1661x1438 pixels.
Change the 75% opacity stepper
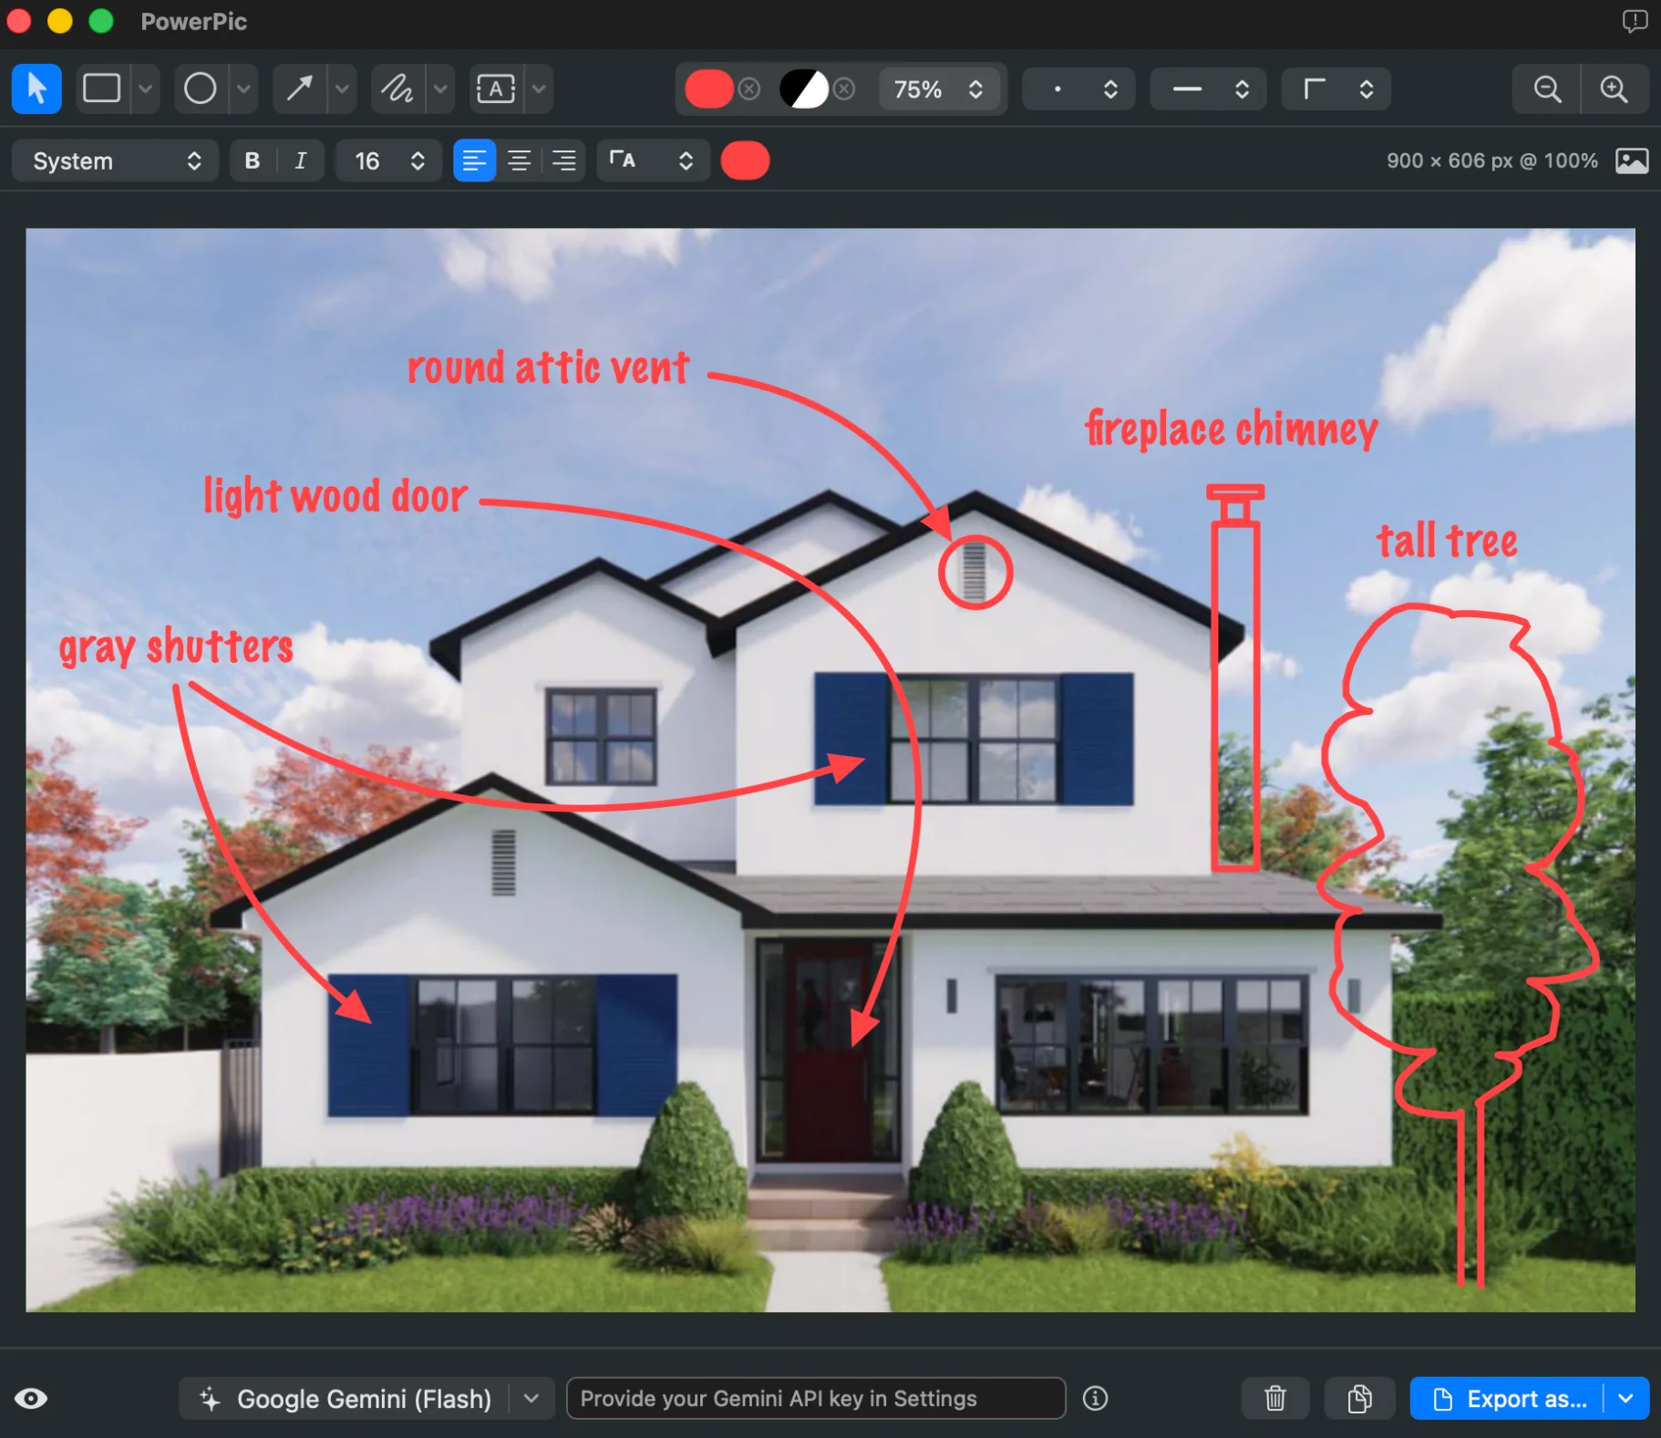click(939, 88)
